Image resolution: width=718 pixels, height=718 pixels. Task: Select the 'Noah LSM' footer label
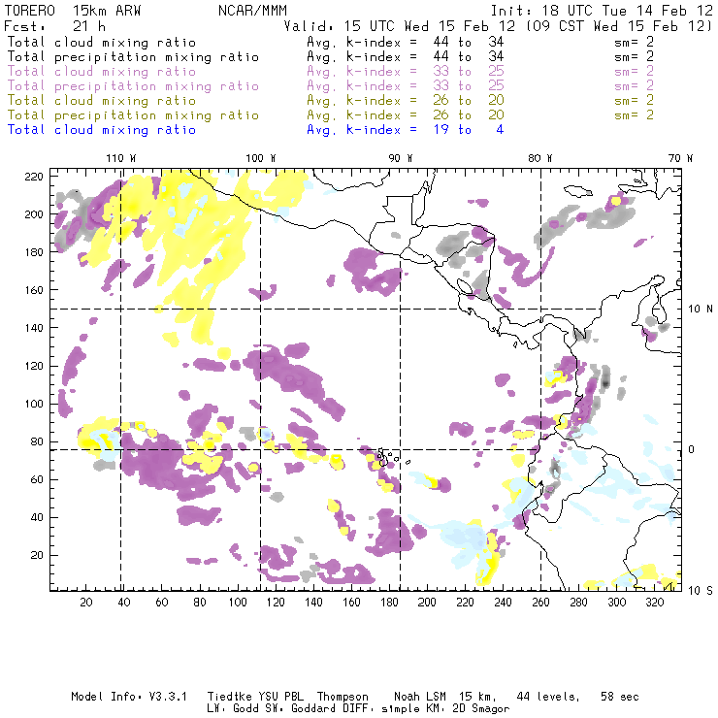[x=420, y=697]
